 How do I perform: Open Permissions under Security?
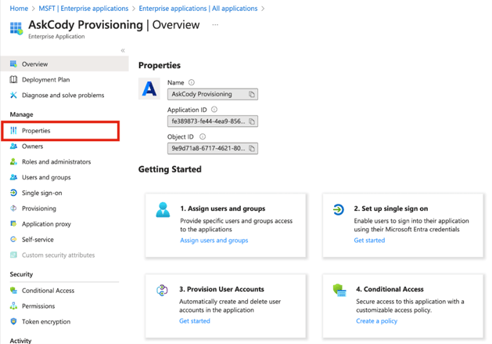38,306
